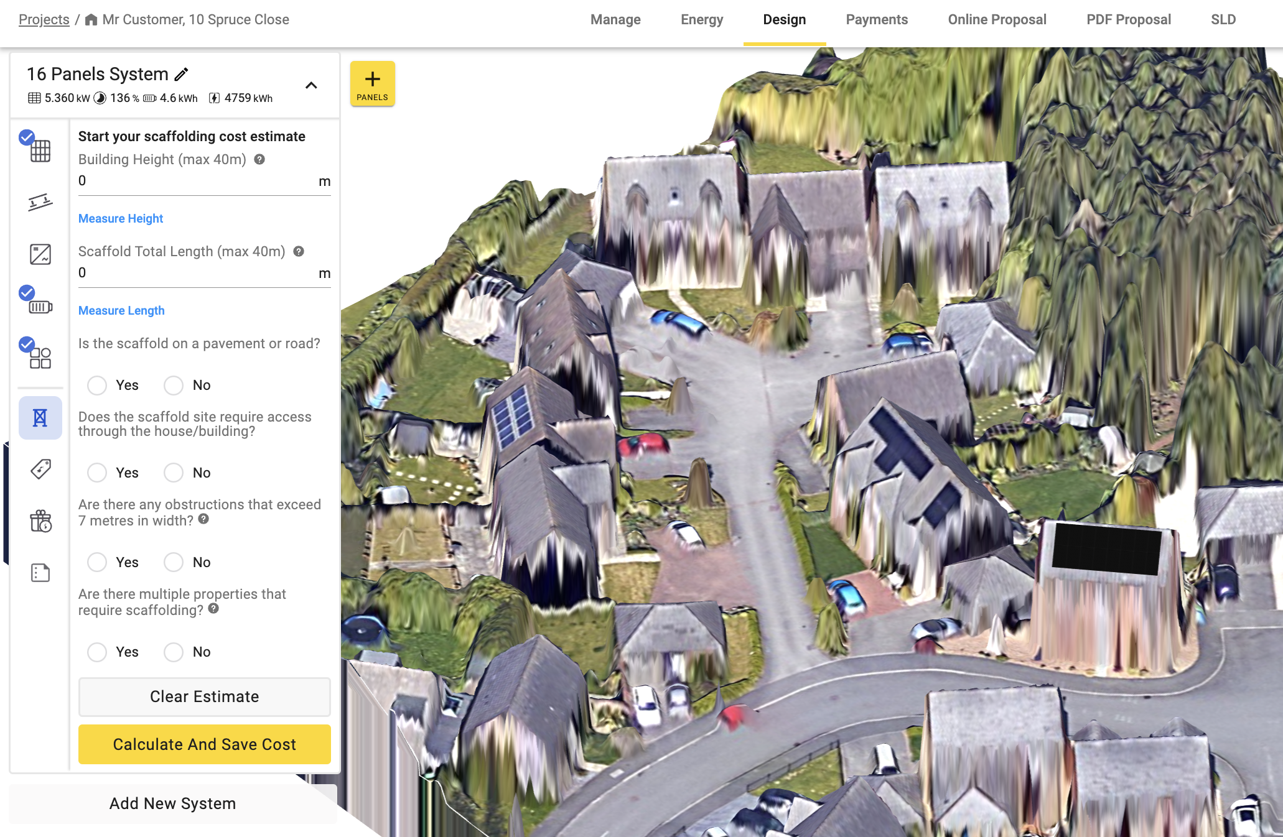
Task: Click the Mr Customer, 10 Spruce Close breadcrumb
Action: tap(196, 19)
